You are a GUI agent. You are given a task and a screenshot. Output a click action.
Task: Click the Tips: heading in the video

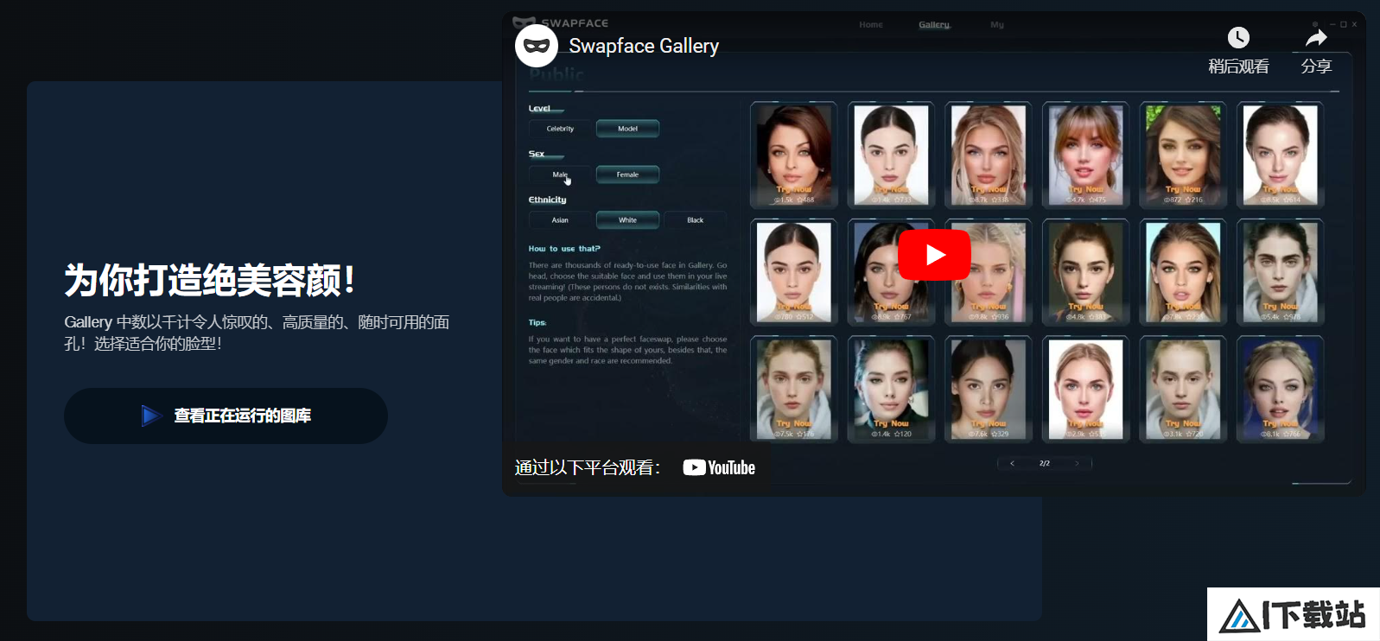point(537,322)
